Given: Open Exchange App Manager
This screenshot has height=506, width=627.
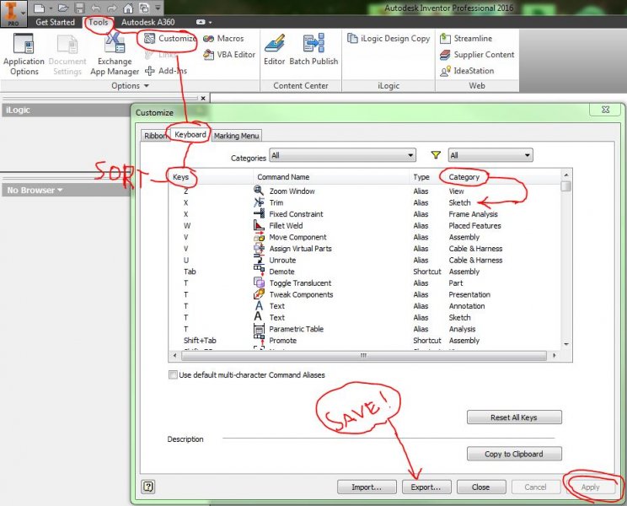Looking at the screenshot, I should click(x=115, y=55).
